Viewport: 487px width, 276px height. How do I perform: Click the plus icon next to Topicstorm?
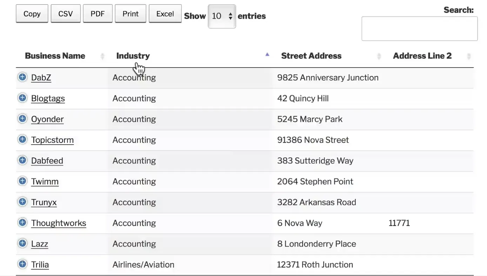pyautogui.click(x=22, y=139)
